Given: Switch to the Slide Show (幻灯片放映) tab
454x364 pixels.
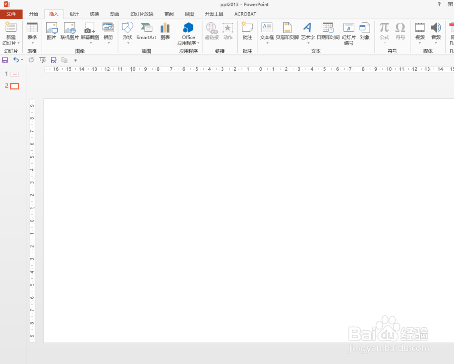Looking at the screenshot, I should pyautogui.click(x=142, y=14).
